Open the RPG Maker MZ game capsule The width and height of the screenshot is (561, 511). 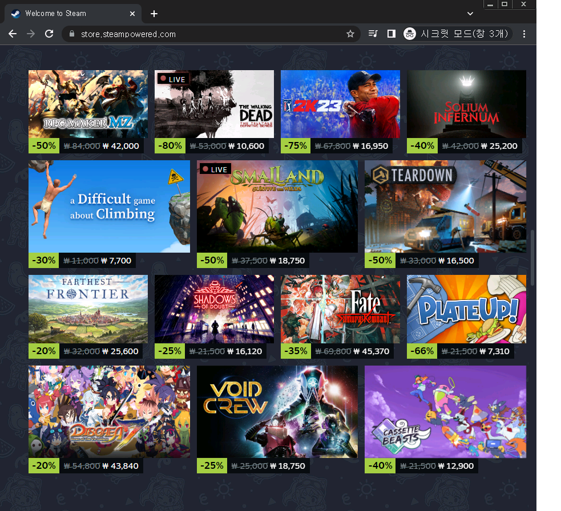(88, 104)
